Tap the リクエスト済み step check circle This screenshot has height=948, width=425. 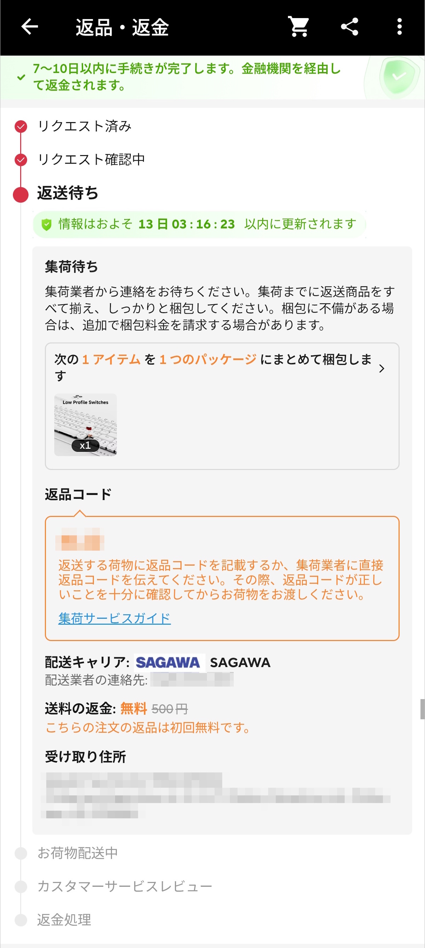coord(21,126)
